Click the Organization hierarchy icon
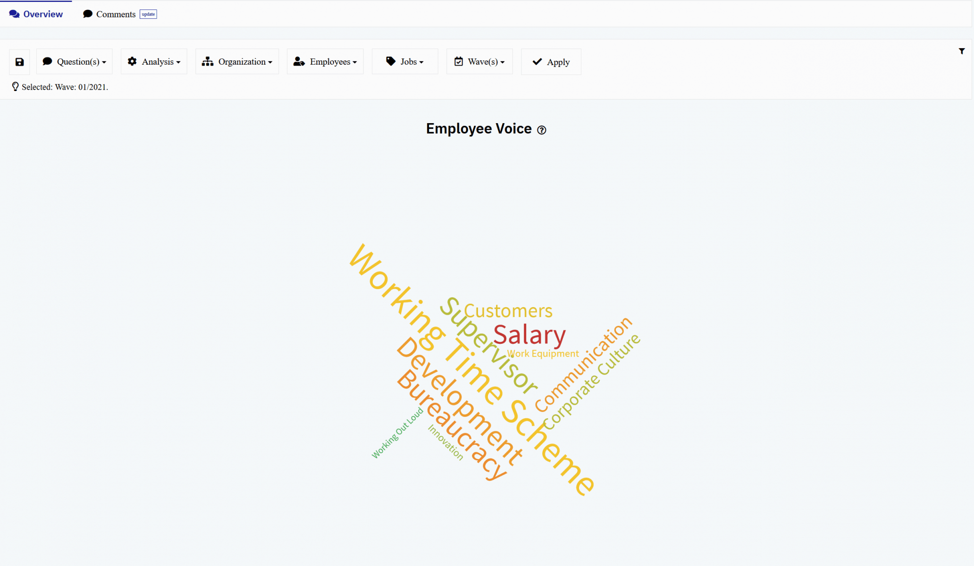The width and height of the screenshot is (974, 566). pyautogui.click(x=207, y=61)
